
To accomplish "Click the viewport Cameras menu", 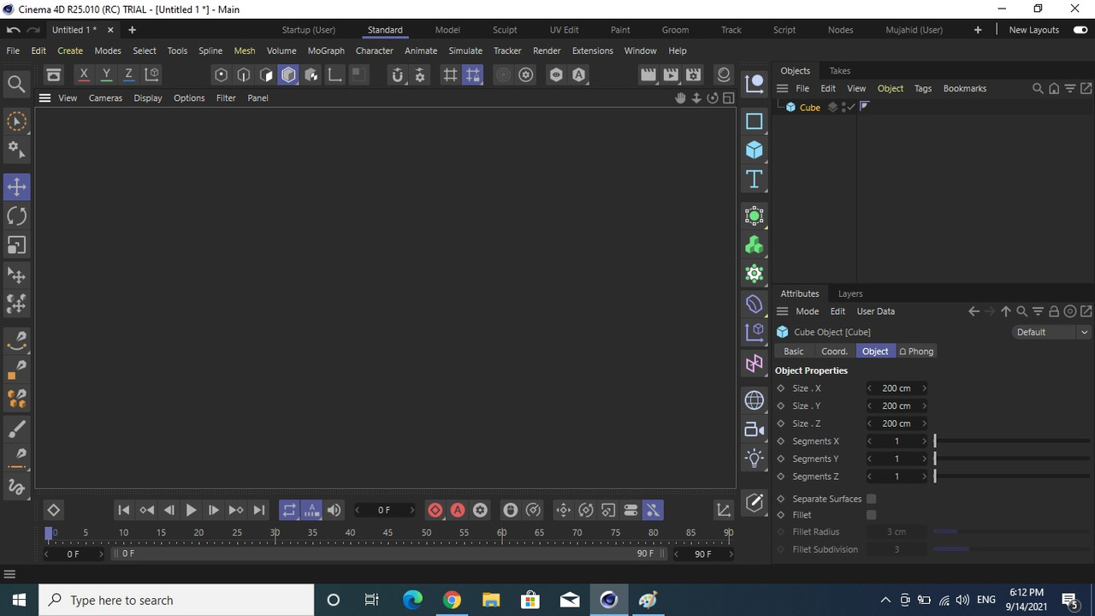I will tap(105, 98).
